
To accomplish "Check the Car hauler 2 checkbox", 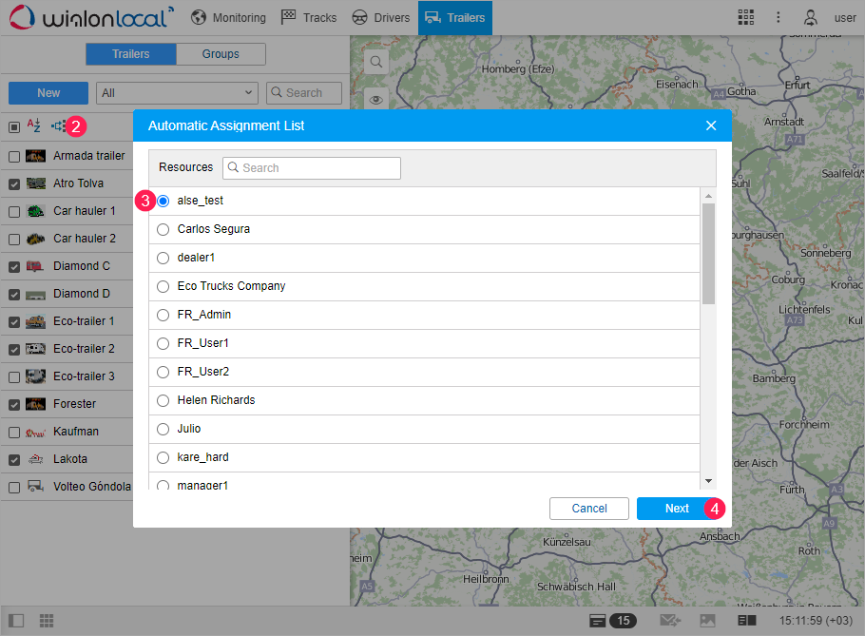I will point(14,240).
